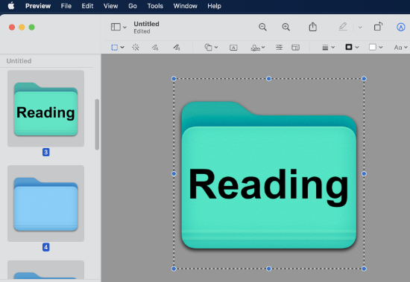Click page number badge 3
This screenshot has height=282, width=410.
[x=46, y=152]
